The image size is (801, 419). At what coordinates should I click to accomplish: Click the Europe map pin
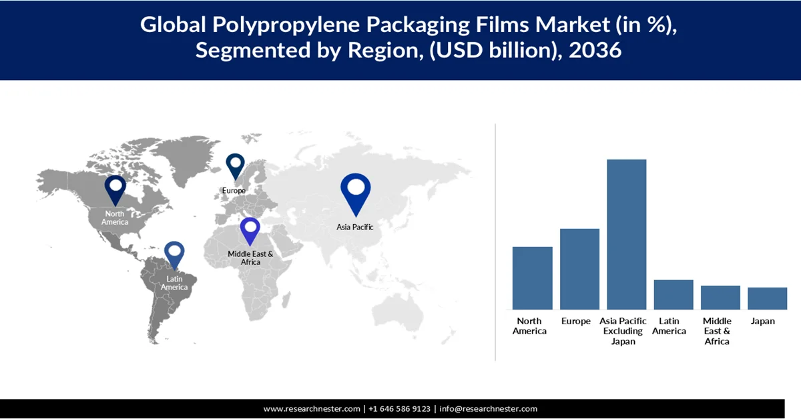235,167
